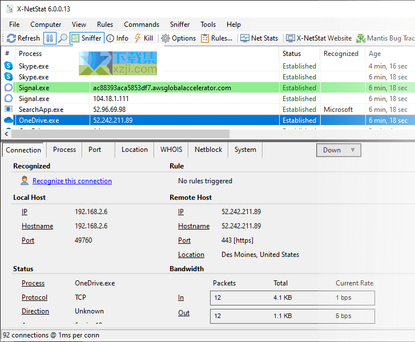Click the person icon beside Recognize link
This screenshot has height=342, width=415.
pyautogui.click(x=25, y=180)
